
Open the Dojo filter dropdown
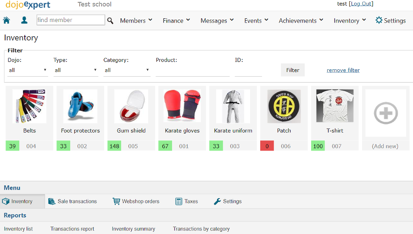(x=28, y=70)
